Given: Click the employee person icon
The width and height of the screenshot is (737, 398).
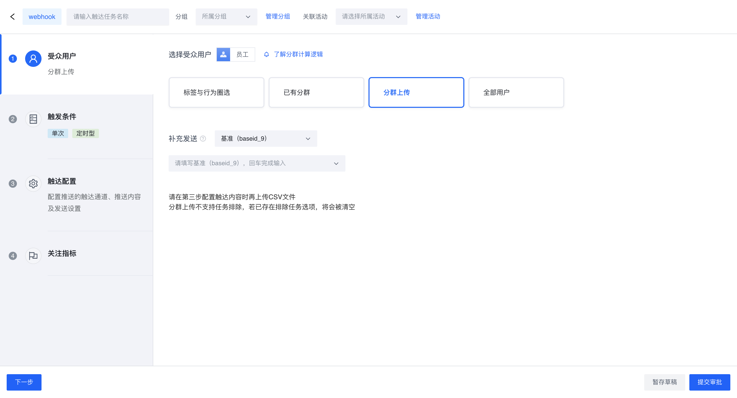Looking at the screenshot, I should (223, 54).
